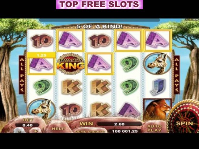Decrease bet with the minus button
199x149 pixels.
pos(19,131)
